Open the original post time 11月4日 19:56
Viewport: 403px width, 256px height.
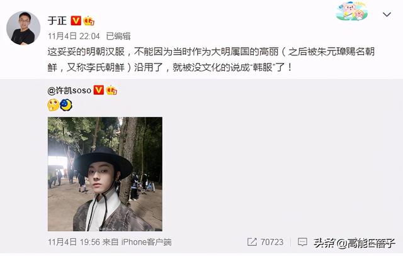coord(74,242)
